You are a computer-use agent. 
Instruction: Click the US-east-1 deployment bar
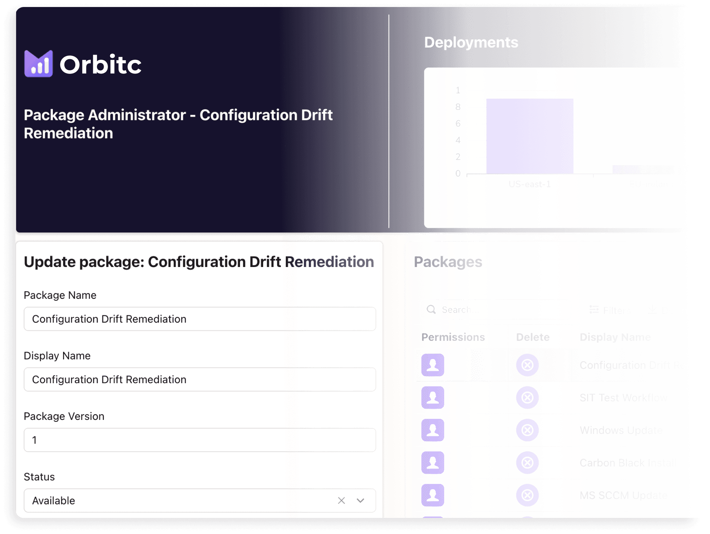click(529, 136)
